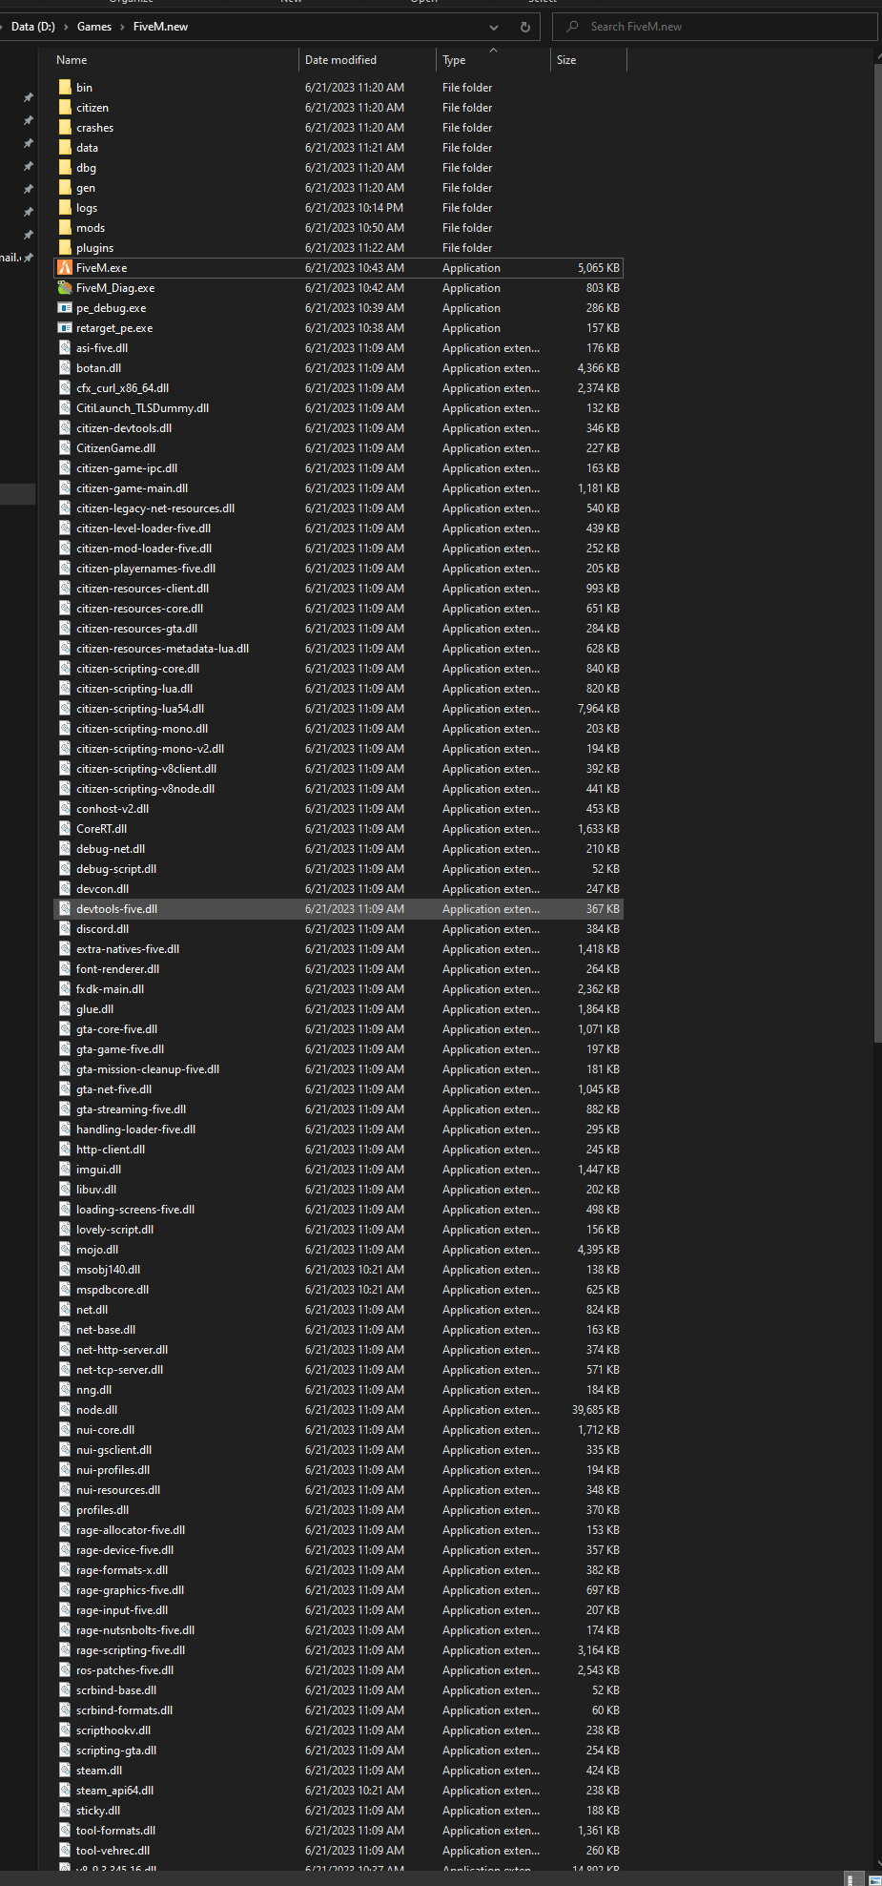Click the search magnifier icon
This screenshot has width=882, height=1886.
coord(572,27)
